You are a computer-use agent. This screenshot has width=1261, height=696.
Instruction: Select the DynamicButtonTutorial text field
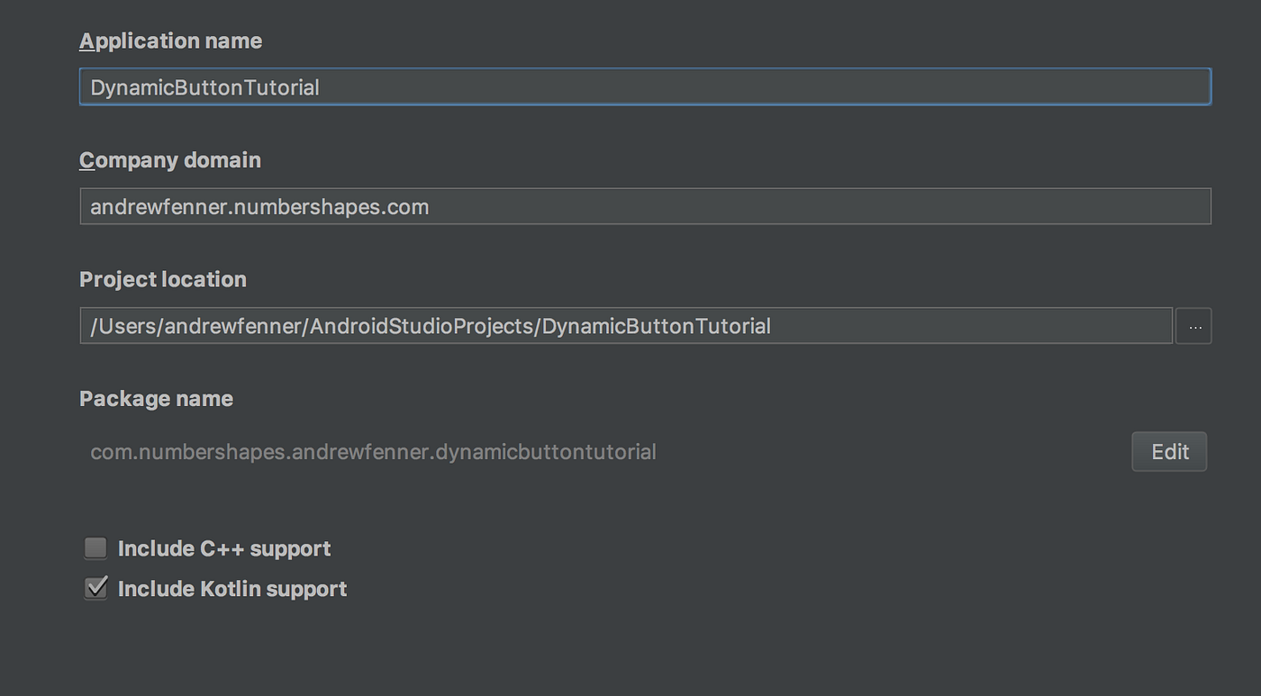point(644,86)
